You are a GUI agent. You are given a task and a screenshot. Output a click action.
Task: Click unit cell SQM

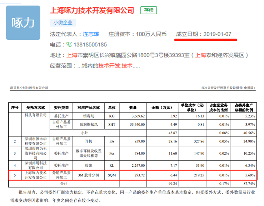click(x=112, y=175)
